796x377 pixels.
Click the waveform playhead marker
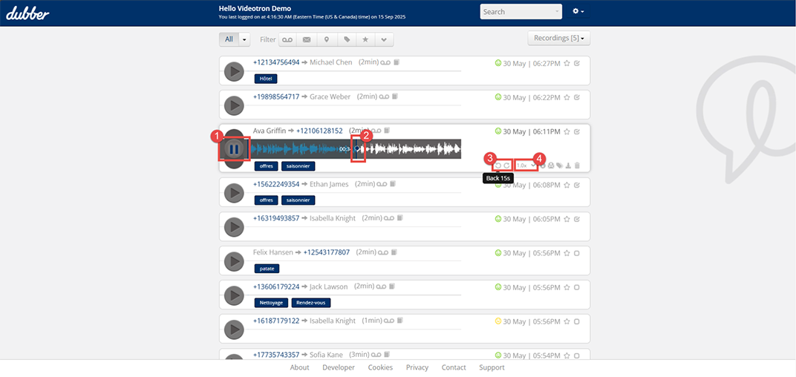(x=357, y=148)
